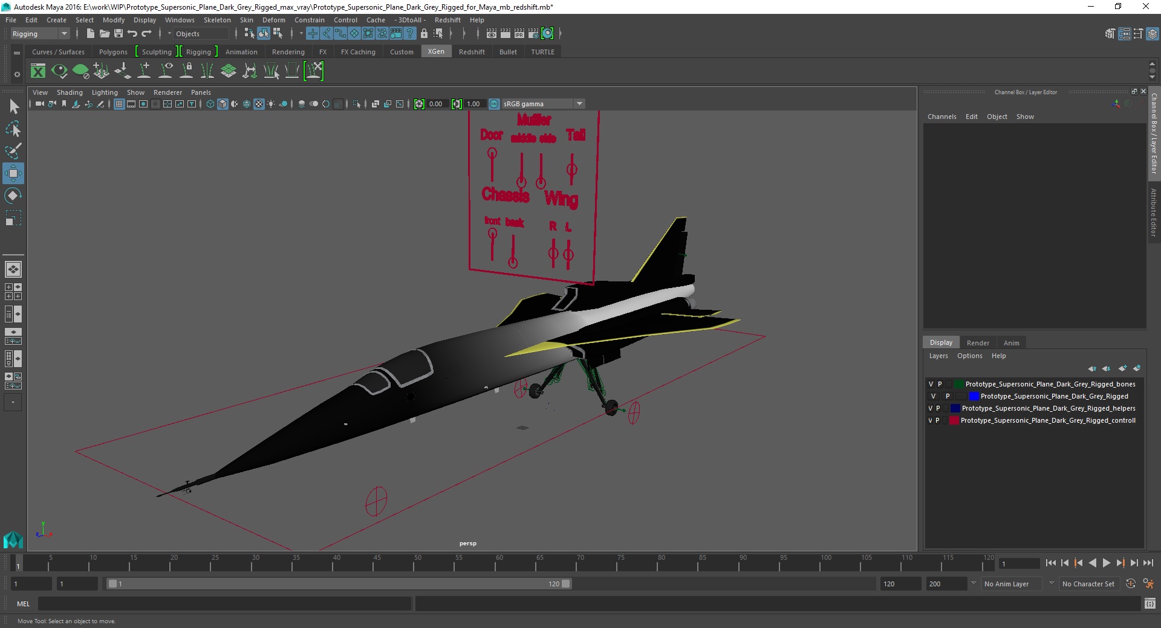Open animation preferences running man icon
The width and height of the screenshot is (1161, 628).
pyautogui.click(x=1148, y=584)
